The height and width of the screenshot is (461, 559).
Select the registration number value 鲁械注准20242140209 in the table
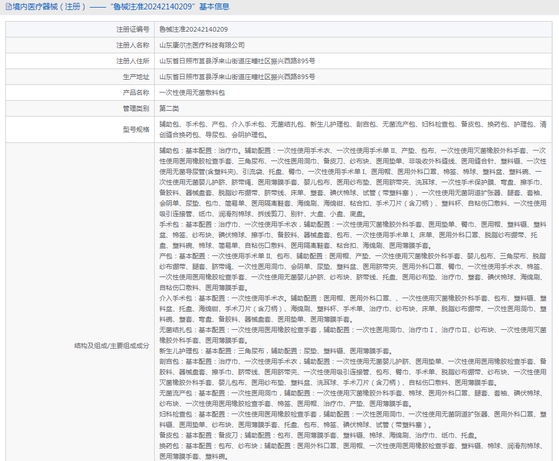pyautogui.click(x=193, y=29)
